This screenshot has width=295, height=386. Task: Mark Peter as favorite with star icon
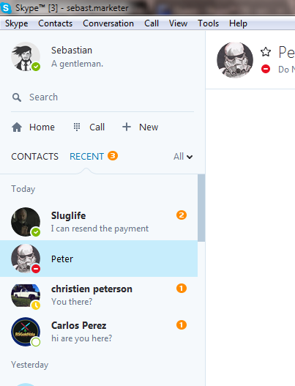point(266,52)
